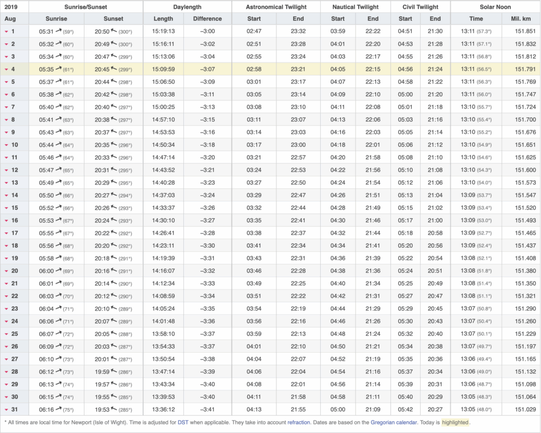The image size is (541, 433).
Task: Expand the Aug 10 row arrow
Action: click(x=6, y=145)
